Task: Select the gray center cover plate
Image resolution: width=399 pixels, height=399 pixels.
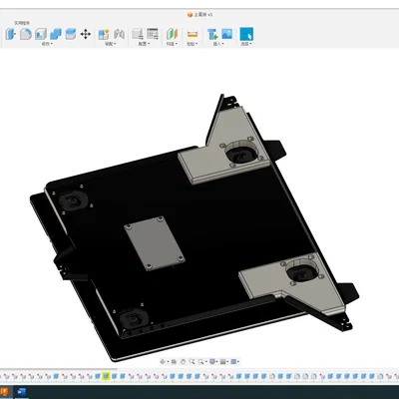Action: click(x=155, y=242)
